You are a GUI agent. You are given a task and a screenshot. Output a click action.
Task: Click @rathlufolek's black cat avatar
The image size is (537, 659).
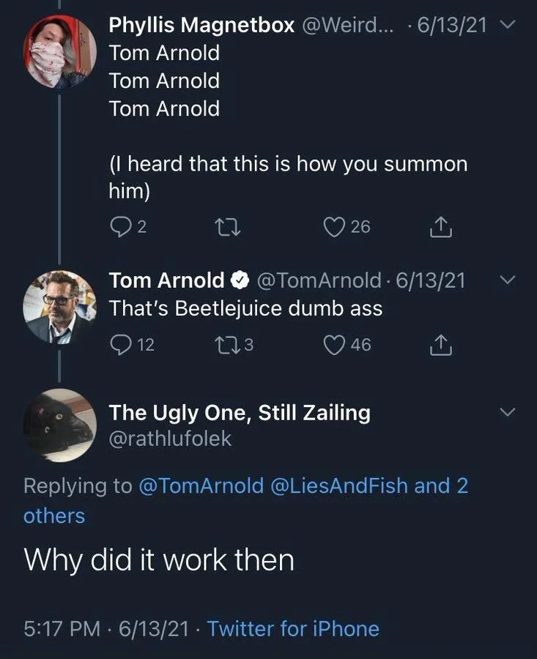(59, 425)
